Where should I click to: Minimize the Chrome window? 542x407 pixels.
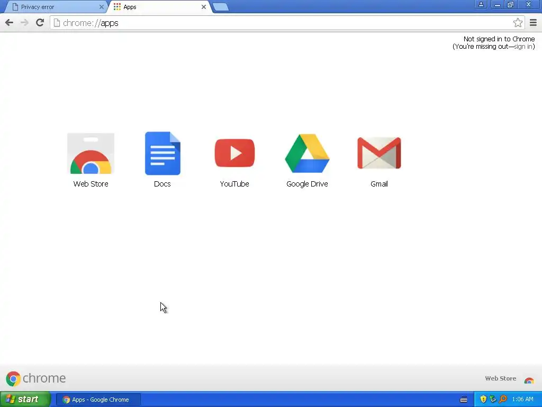(x=497, y=4)
